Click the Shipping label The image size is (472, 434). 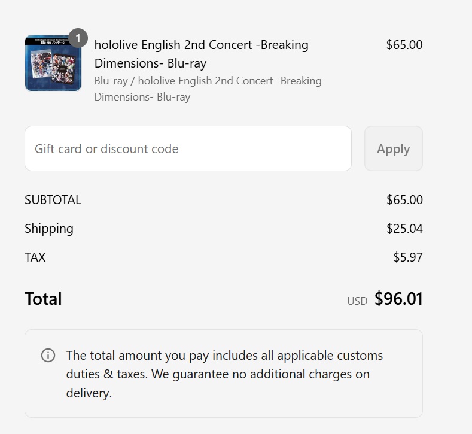coord(49,229)
